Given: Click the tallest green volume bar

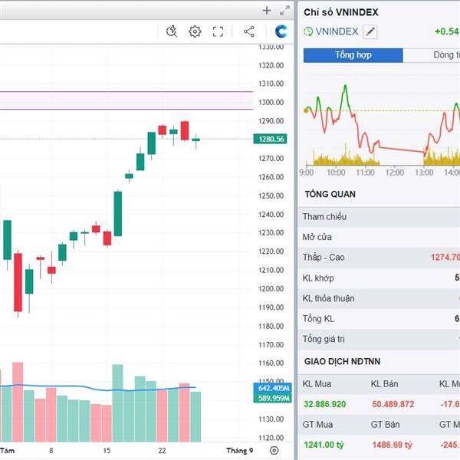Looking at the screenshot, I should point(117,403).
